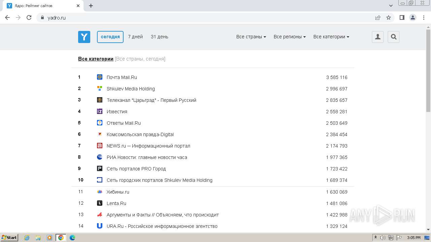431x242 pixels.
Task: Click the visitor count 1 630 069
Action: point(337,192)
